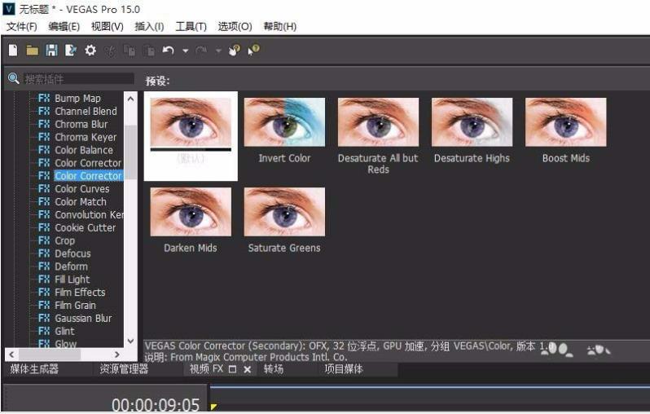Select the Channel Blend effect
The image size is (650, 414).
[86, 111]
